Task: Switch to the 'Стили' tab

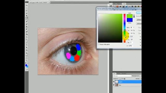Action: (x=124, y=4)
